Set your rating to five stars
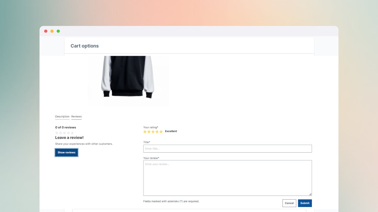The width and height of the screenshot is (378, 212). click(x=161, y=132)
